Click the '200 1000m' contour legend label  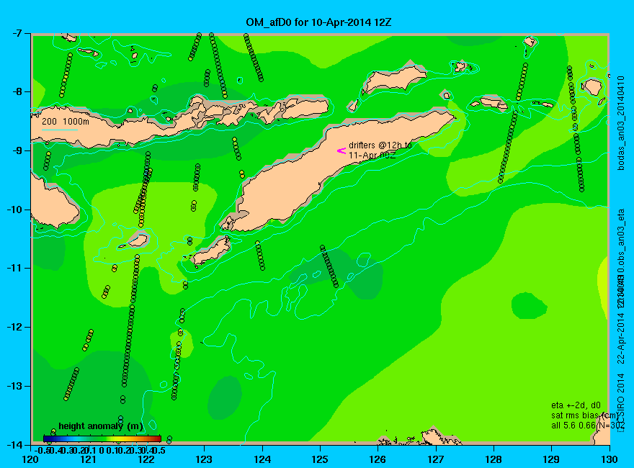click(x=66, y=121)
